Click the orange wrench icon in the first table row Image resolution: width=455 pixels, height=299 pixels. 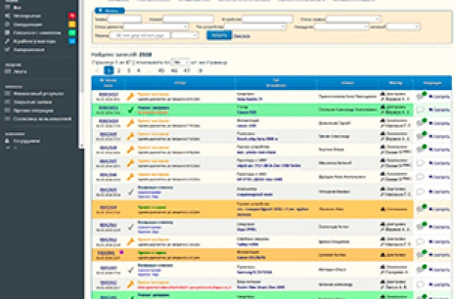(131, 95)
